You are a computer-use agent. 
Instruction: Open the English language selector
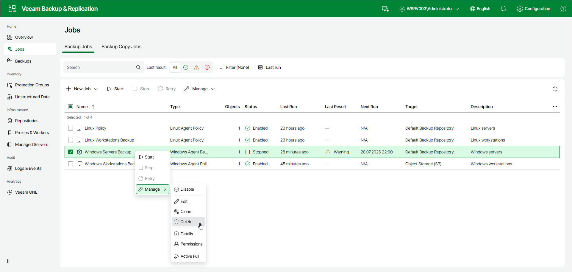pos(480,9)
